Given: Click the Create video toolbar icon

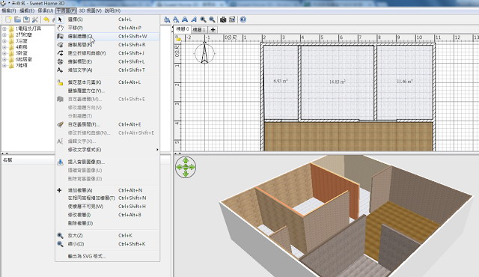Looking at the screenshot, I should [232, 19].
